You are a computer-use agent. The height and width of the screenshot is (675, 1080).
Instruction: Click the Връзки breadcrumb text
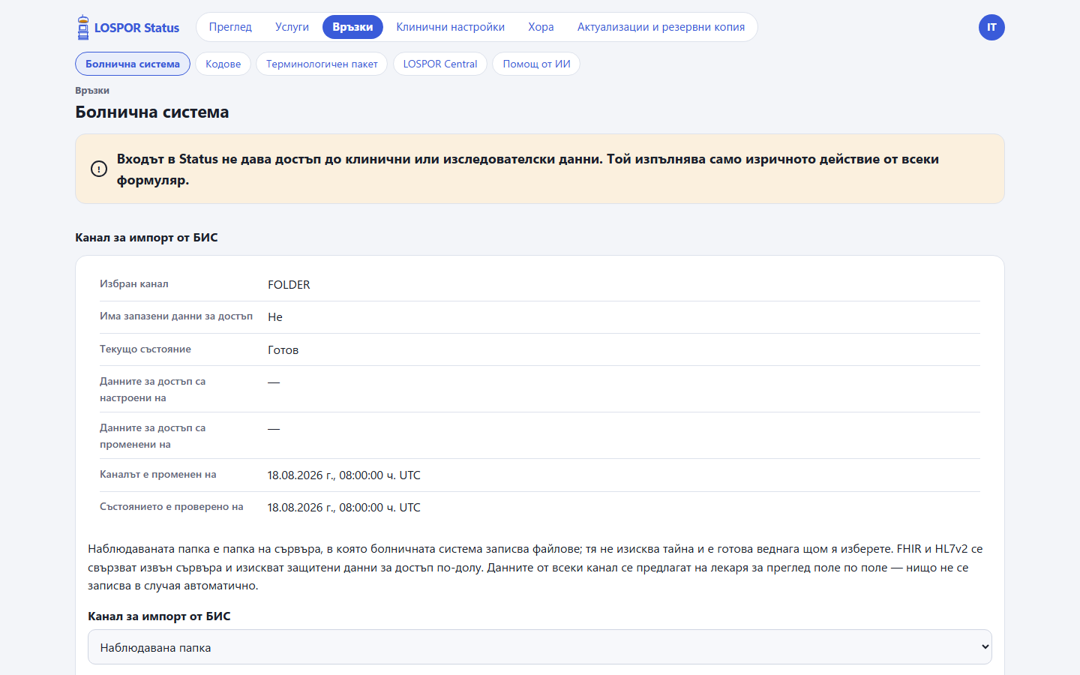click(x=92, y=91)
